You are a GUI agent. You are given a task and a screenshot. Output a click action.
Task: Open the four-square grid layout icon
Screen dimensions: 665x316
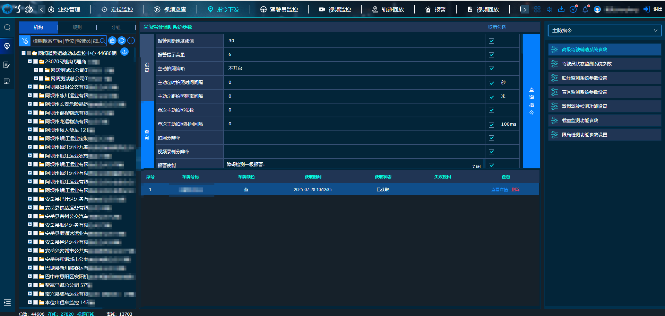pyautogui.click(x=537, y=9)
